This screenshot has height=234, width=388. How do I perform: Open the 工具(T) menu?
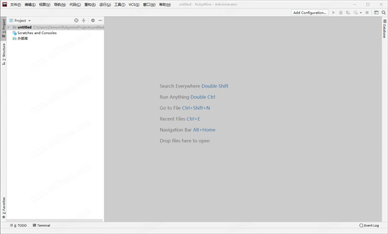click(120, 5)
